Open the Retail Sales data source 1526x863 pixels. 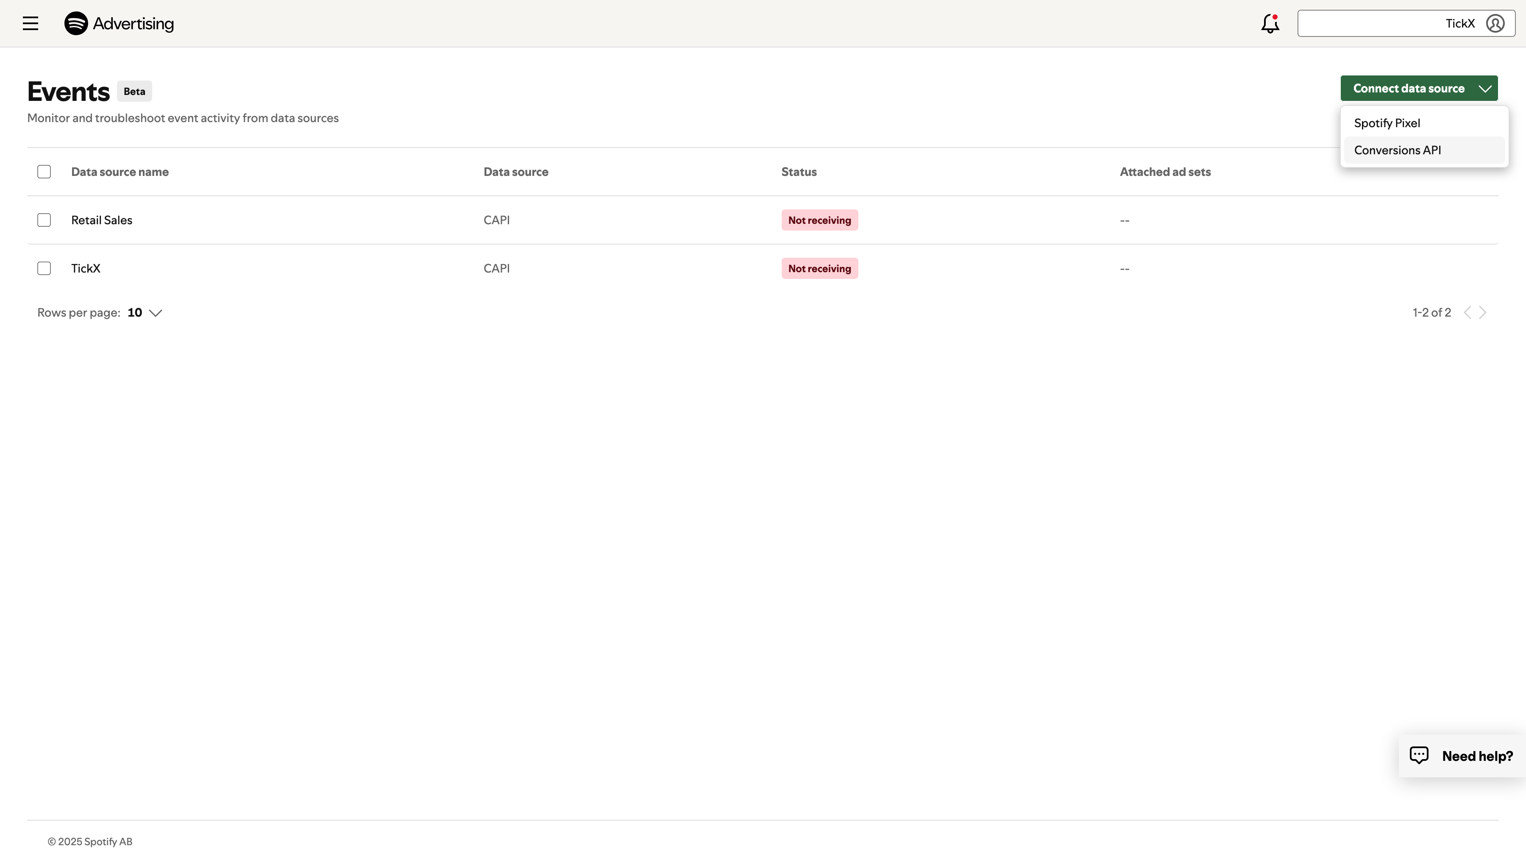coord(101,220)
